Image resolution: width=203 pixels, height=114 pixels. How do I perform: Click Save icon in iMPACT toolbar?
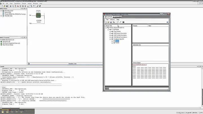tap(7, 6)
